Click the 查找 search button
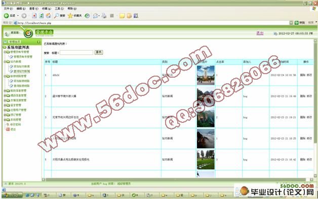318x199 pixels. pos(99,52)
